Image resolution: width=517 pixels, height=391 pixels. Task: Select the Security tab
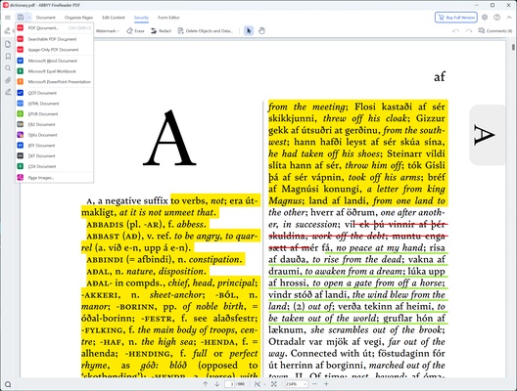[141, 18]
